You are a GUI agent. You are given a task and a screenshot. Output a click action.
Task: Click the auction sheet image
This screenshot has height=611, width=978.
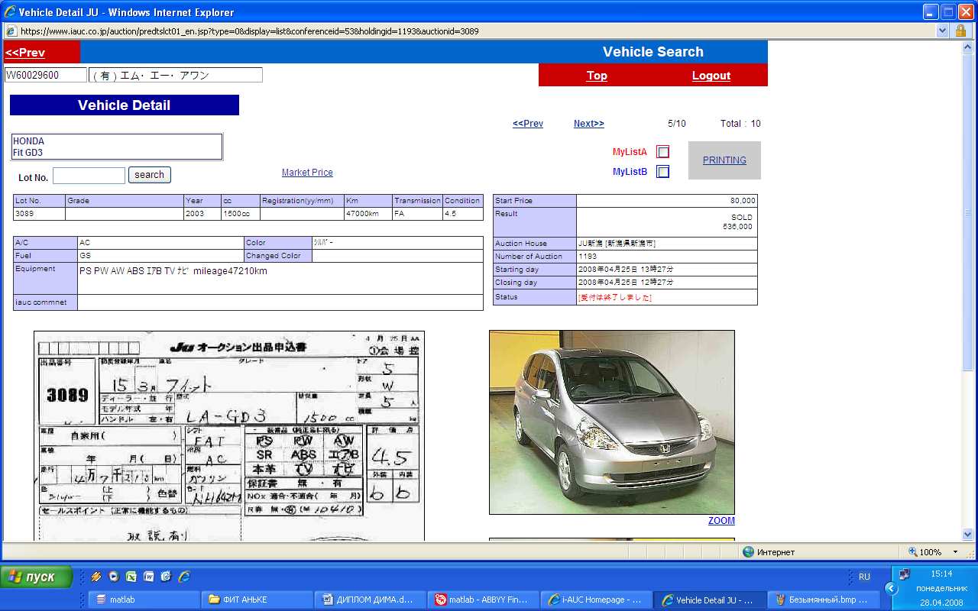pyautogui.click(x=229, y=436)
